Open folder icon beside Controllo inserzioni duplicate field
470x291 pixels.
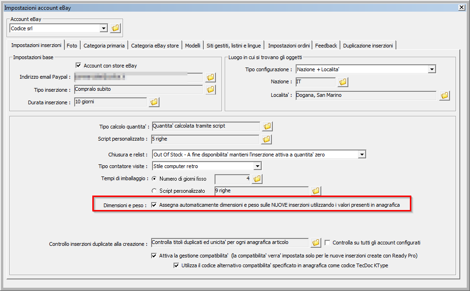coord(316,243)
